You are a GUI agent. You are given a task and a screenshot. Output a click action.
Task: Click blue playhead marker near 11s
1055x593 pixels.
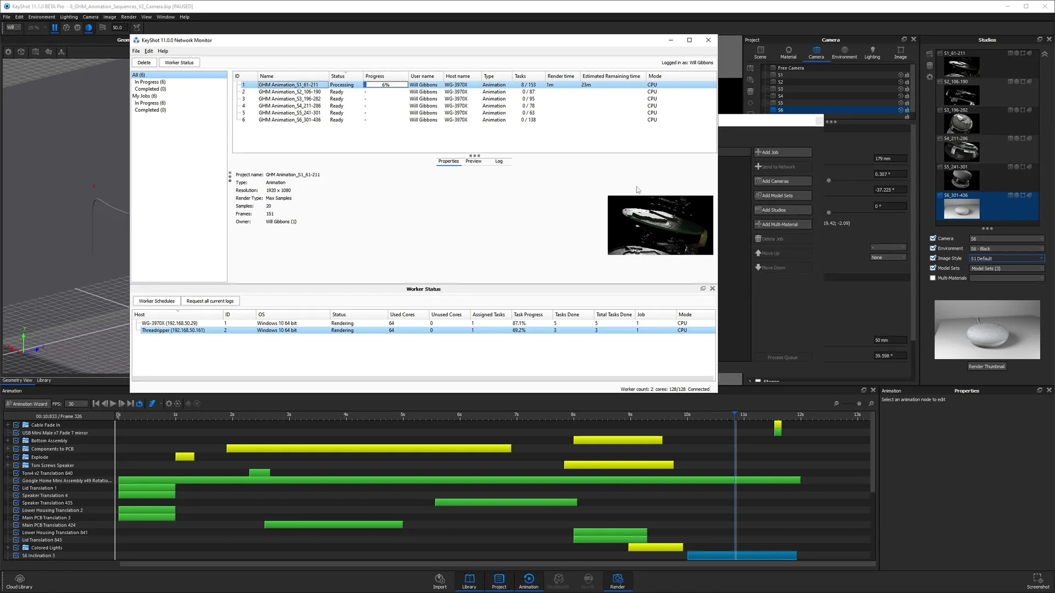pyautogui.click(x=735, y=413)
